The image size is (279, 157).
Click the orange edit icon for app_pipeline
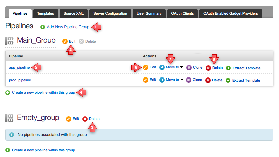pos(146,67)
